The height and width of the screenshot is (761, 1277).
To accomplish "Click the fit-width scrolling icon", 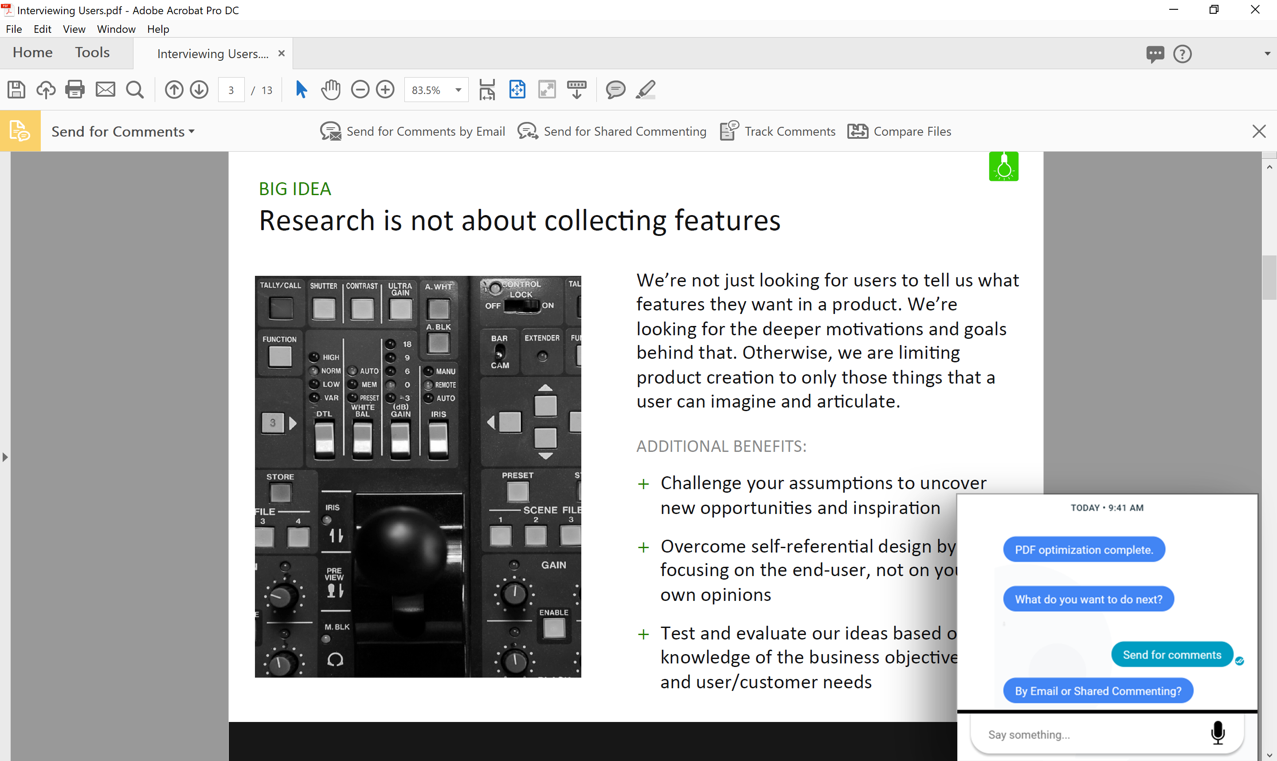I will tap(487, 90).
